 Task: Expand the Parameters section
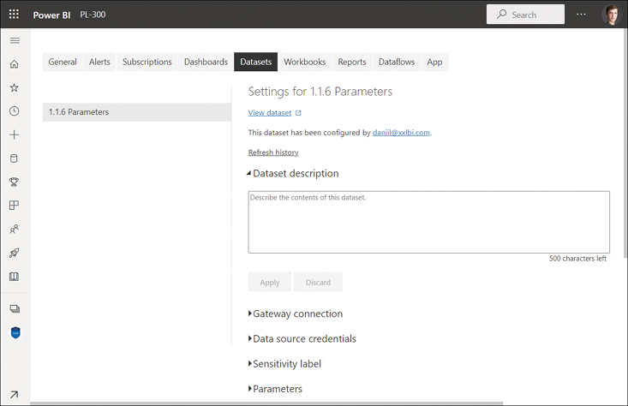click(x=275, y=389)
